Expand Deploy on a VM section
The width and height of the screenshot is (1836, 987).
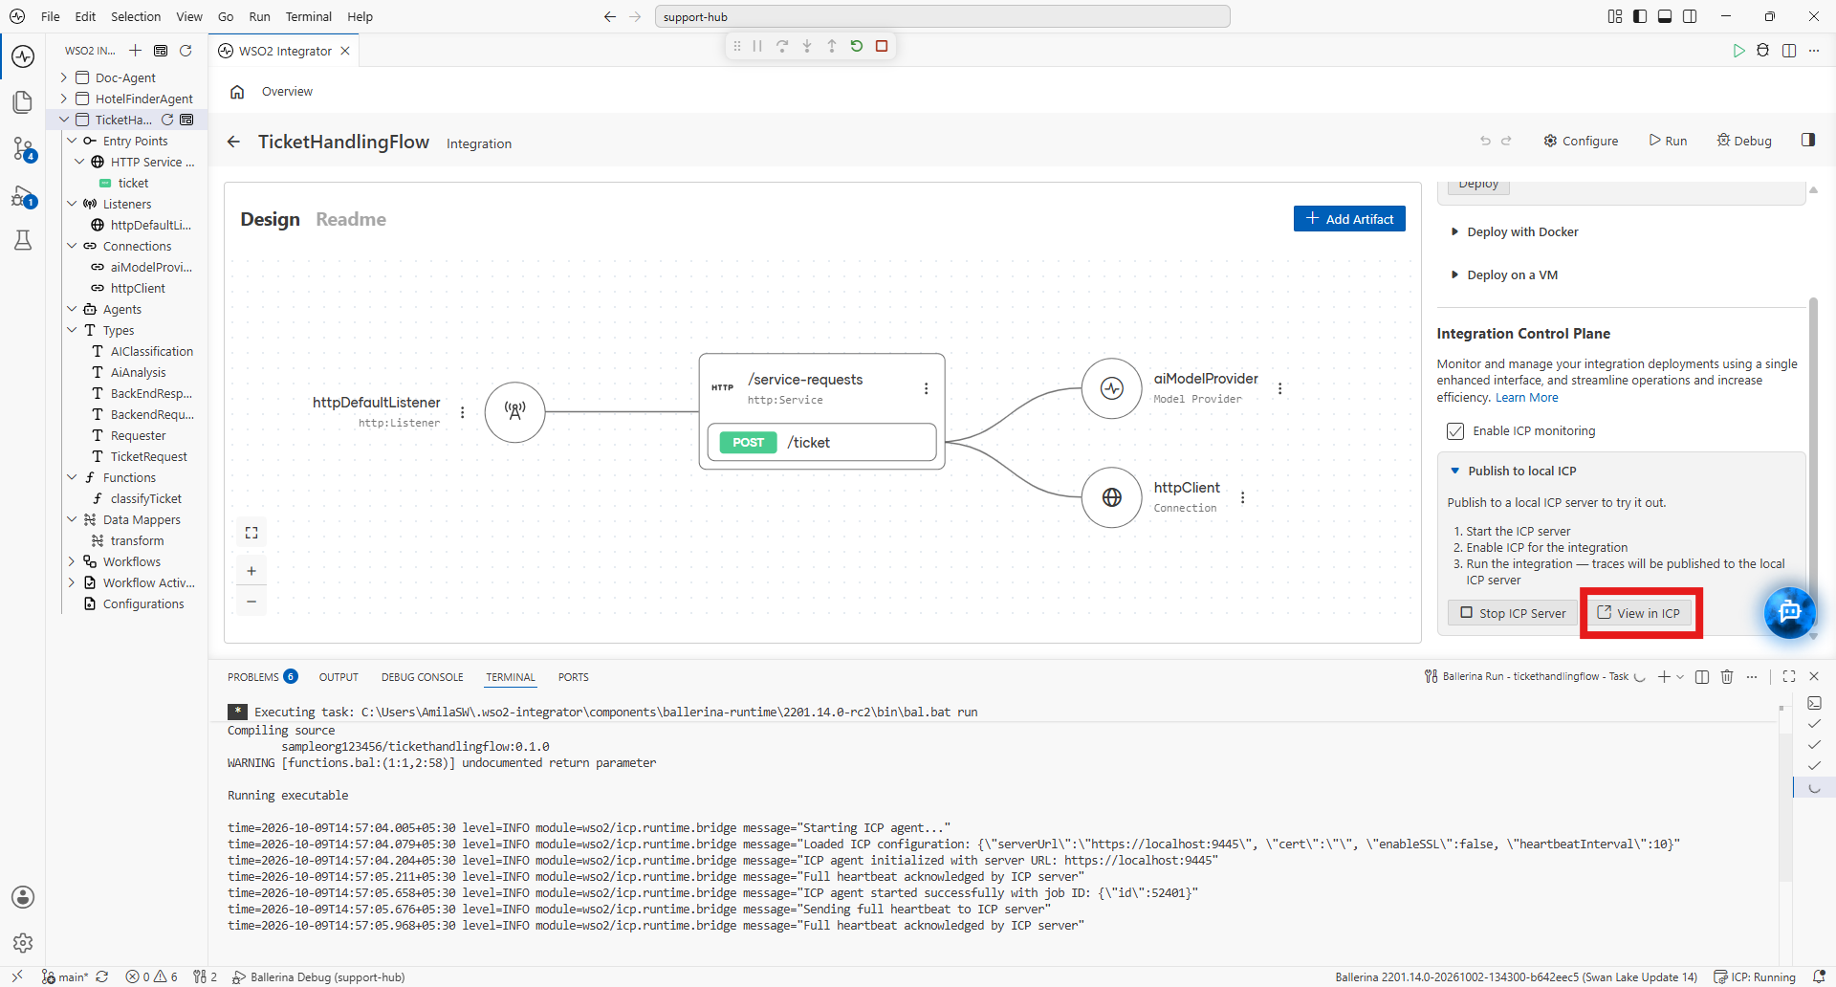[x=1504, y=275]
